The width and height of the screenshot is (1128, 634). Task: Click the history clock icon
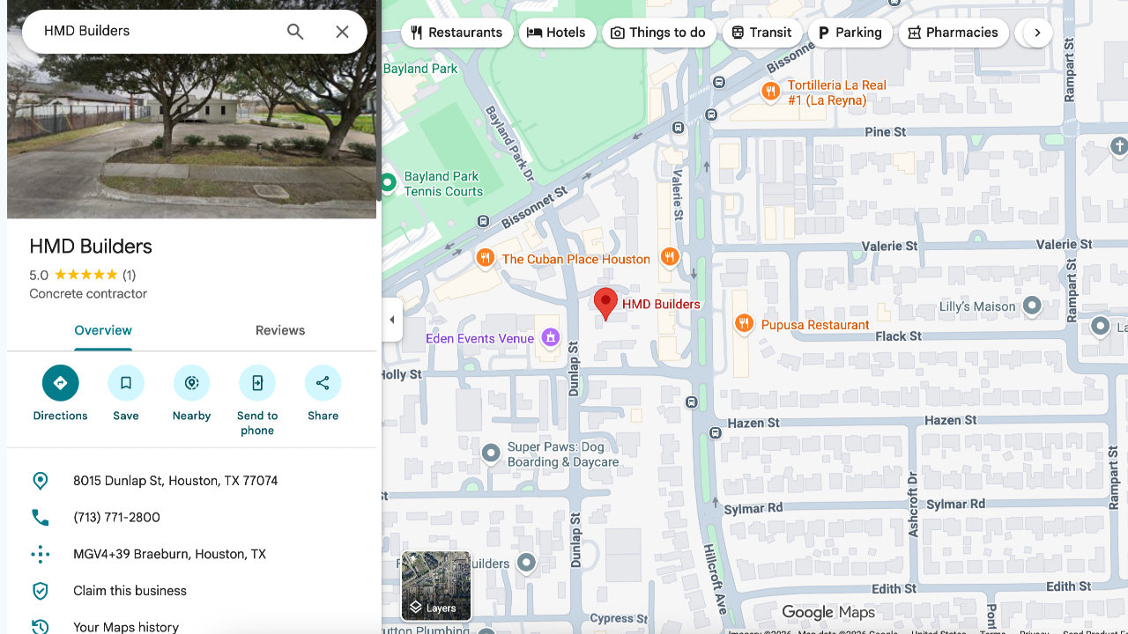tap(41, 627)
